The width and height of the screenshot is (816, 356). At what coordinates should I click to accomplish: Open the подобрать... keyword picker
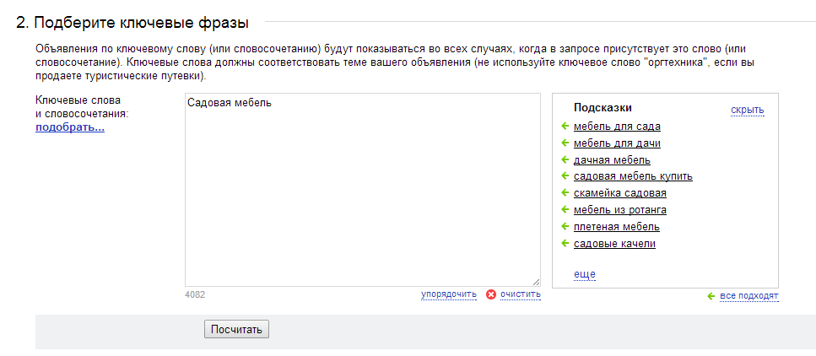click(x=70, y=127)
